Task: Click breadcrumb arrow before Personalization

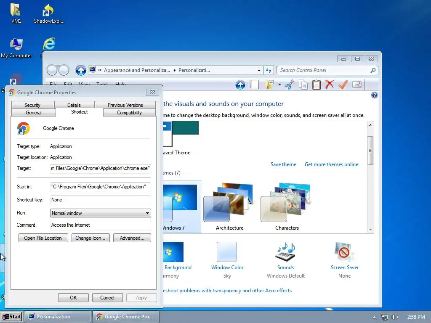Action: (x=174, y=70)
